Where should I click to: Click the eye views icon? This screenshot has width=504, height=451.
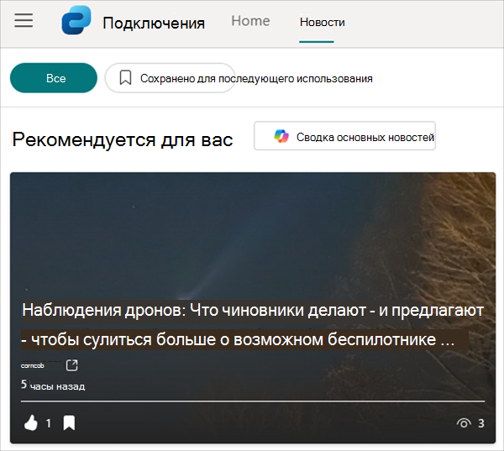coord(464,423)
